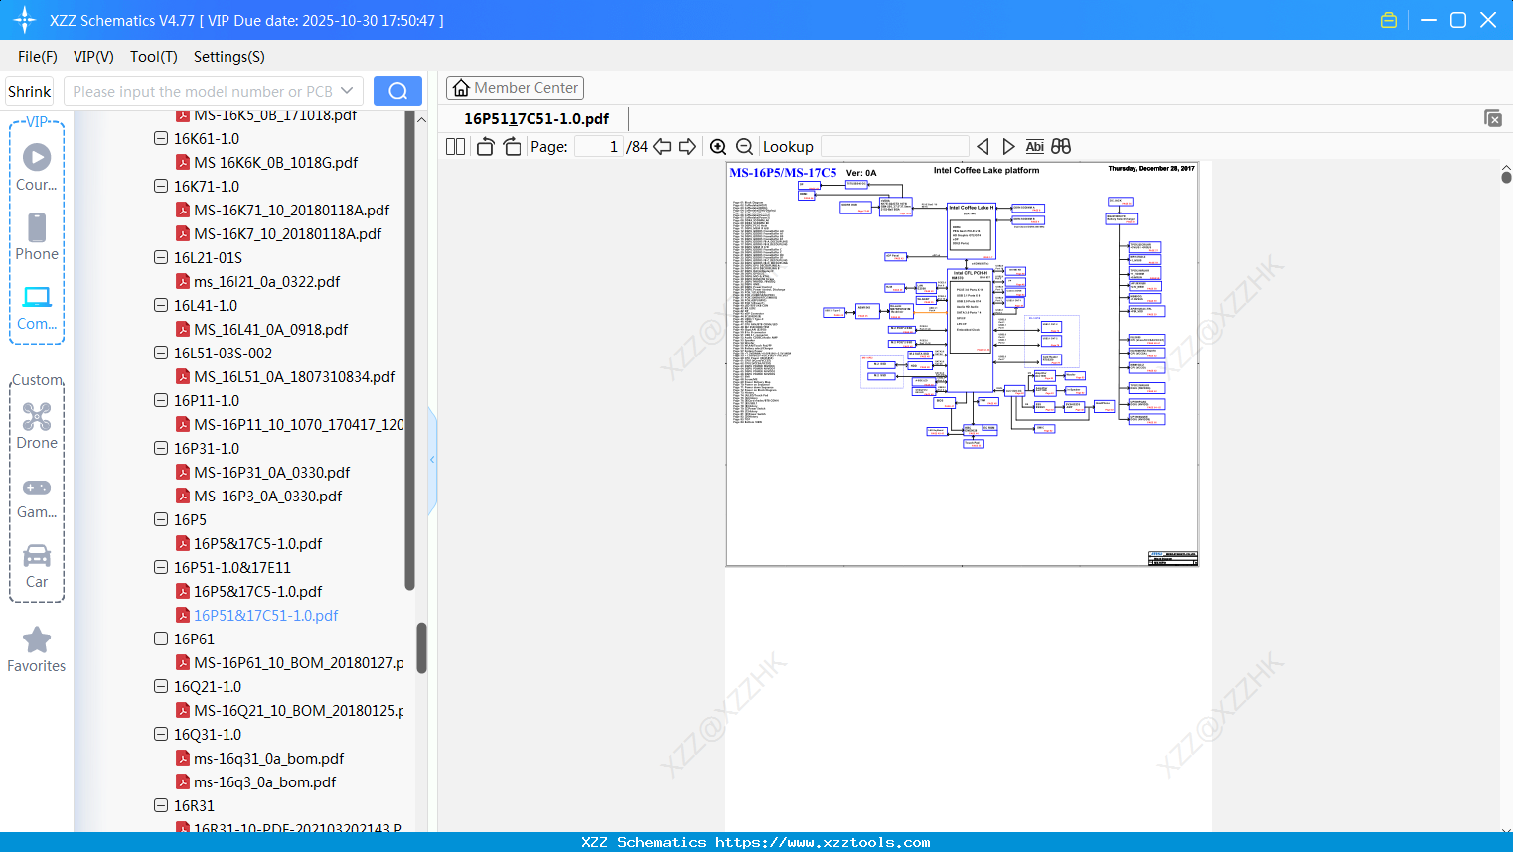The width and height of the screenshot is (1513, 852).
Task: Select the Computer category in the sidebar
Action: tap(37, 307)
